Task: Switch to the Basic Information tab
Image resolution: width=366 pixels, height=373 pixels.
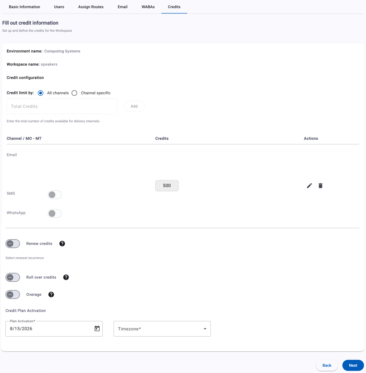Action: (x=24, y=7)
